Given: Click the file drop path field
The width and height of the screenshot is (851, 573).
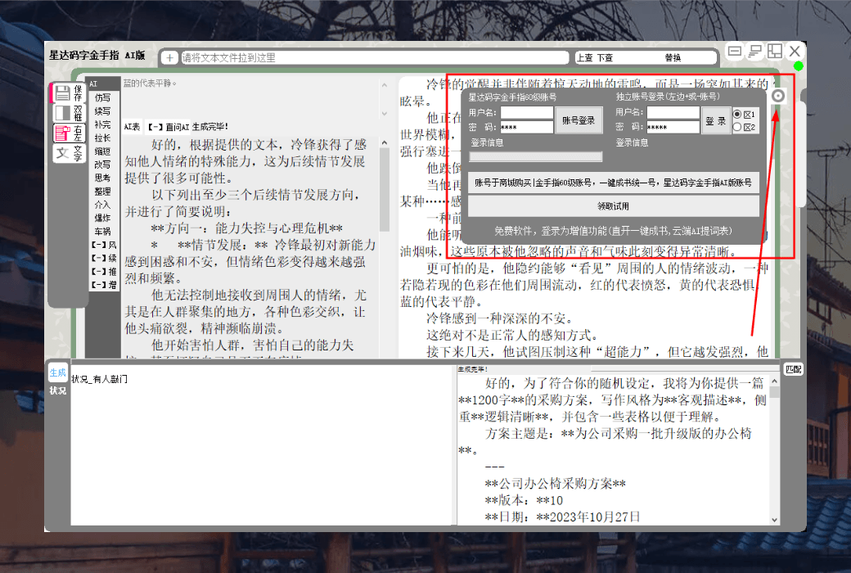Looking at the screenshot, I should tap(375, 57).
